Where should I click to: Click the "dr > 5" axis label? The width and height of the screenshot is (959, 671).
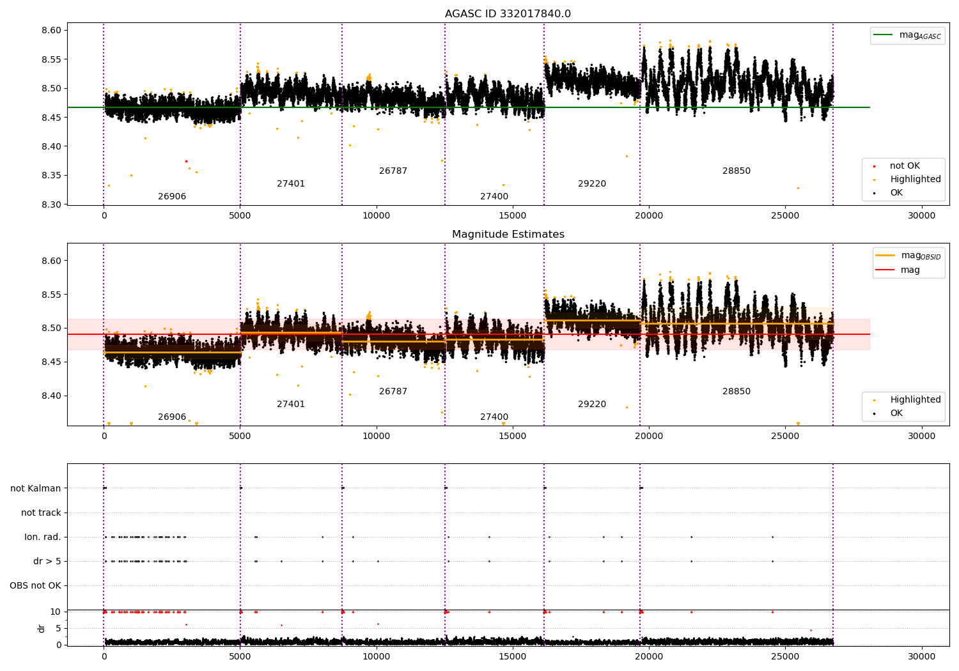pos(47,562)
